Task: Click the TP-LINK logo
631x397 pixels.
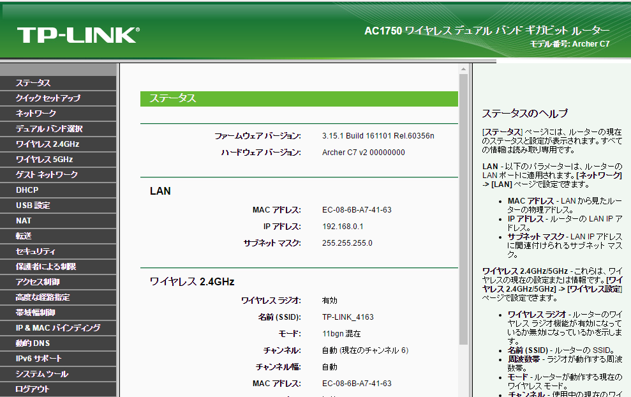Action: [78, 35]
